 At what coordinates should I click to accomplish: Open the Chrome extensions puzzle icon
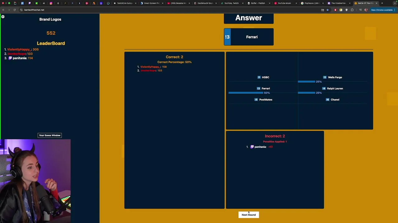(x=352, y=10)
